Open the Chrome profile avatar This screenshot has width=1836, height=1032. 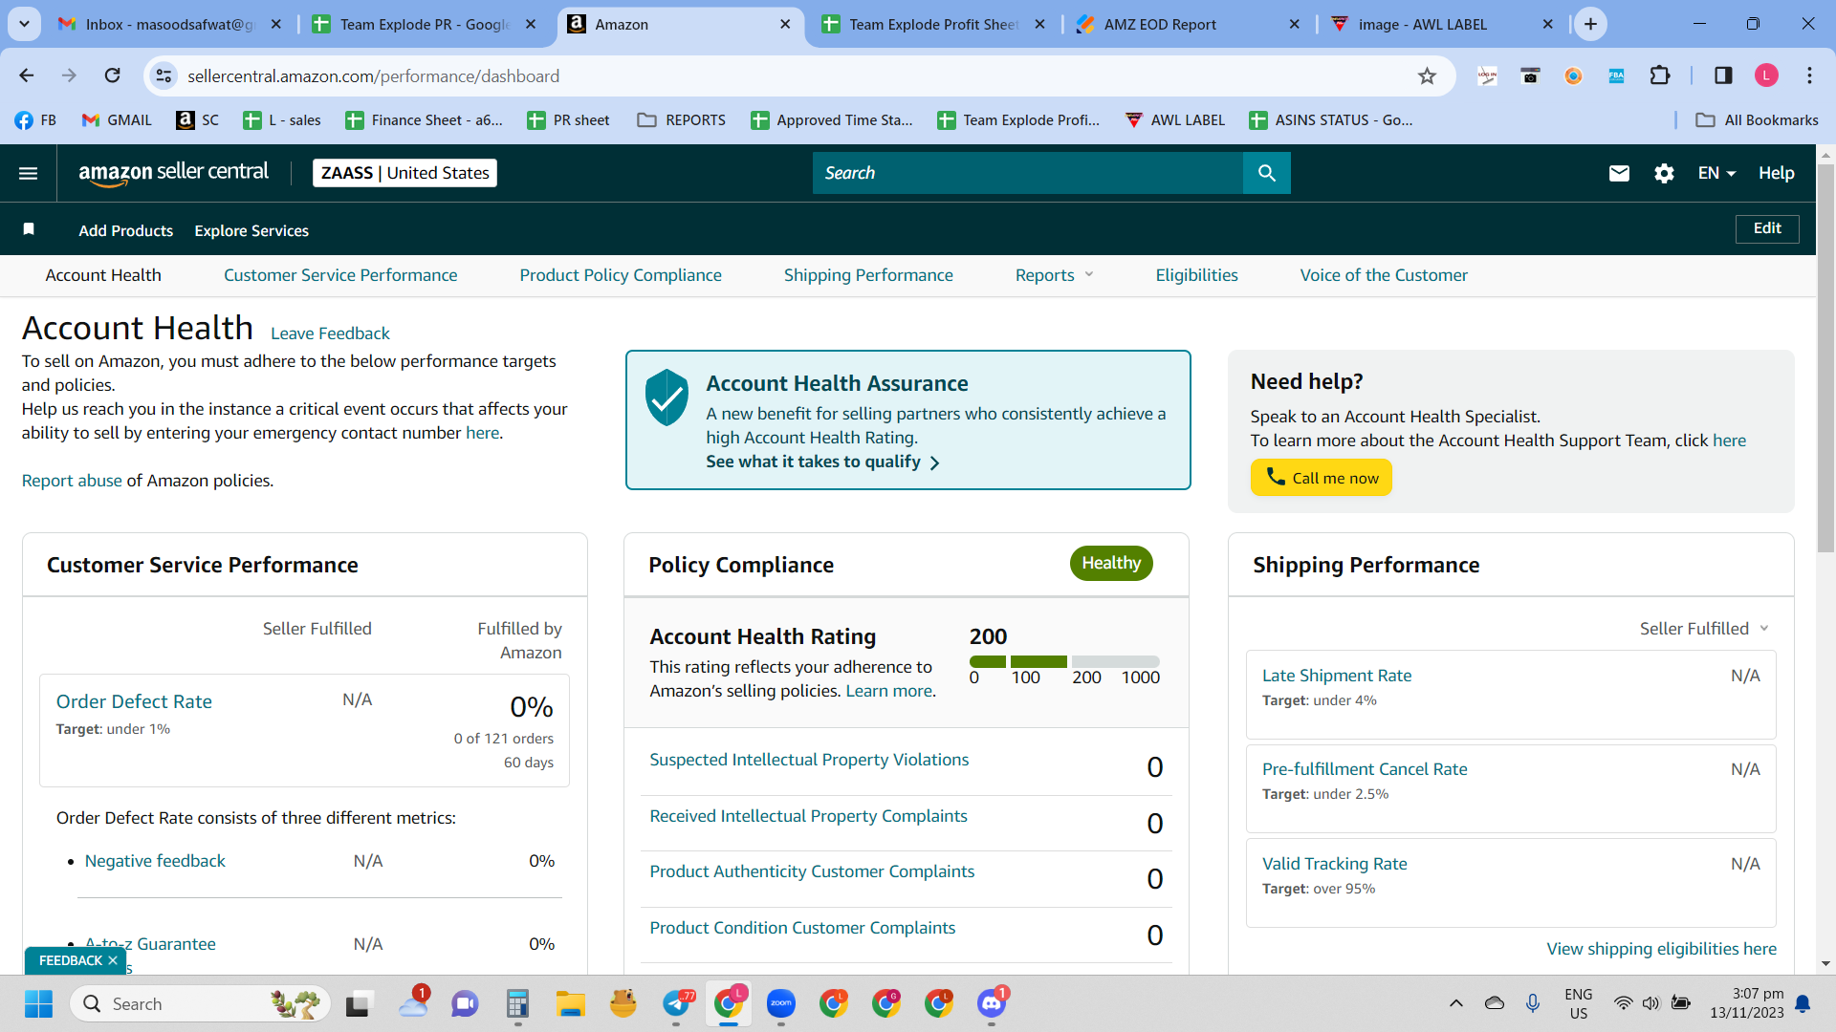coord(1766,75)
